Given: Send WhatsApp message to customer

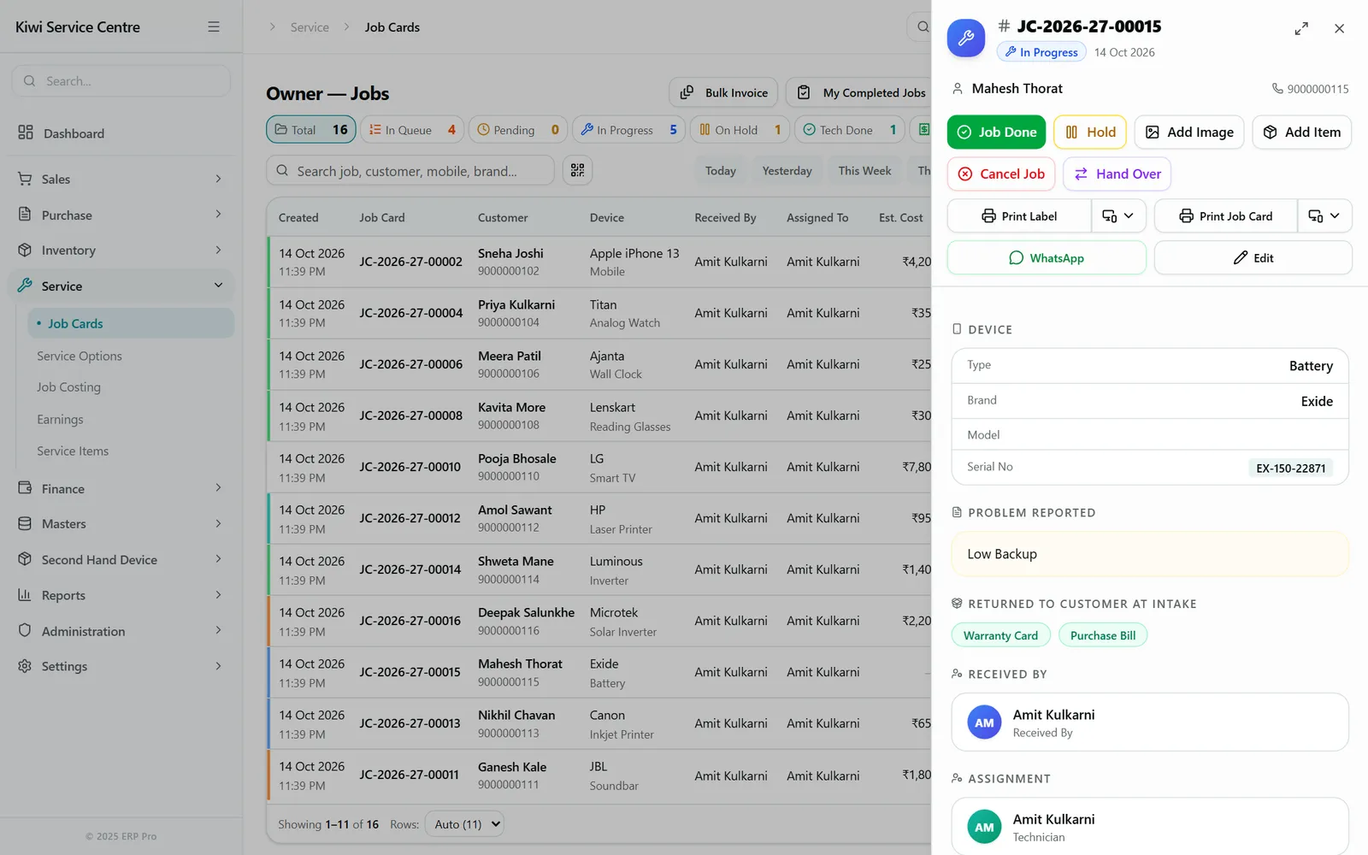Looking at the screenshot, I should point(1047,258).
